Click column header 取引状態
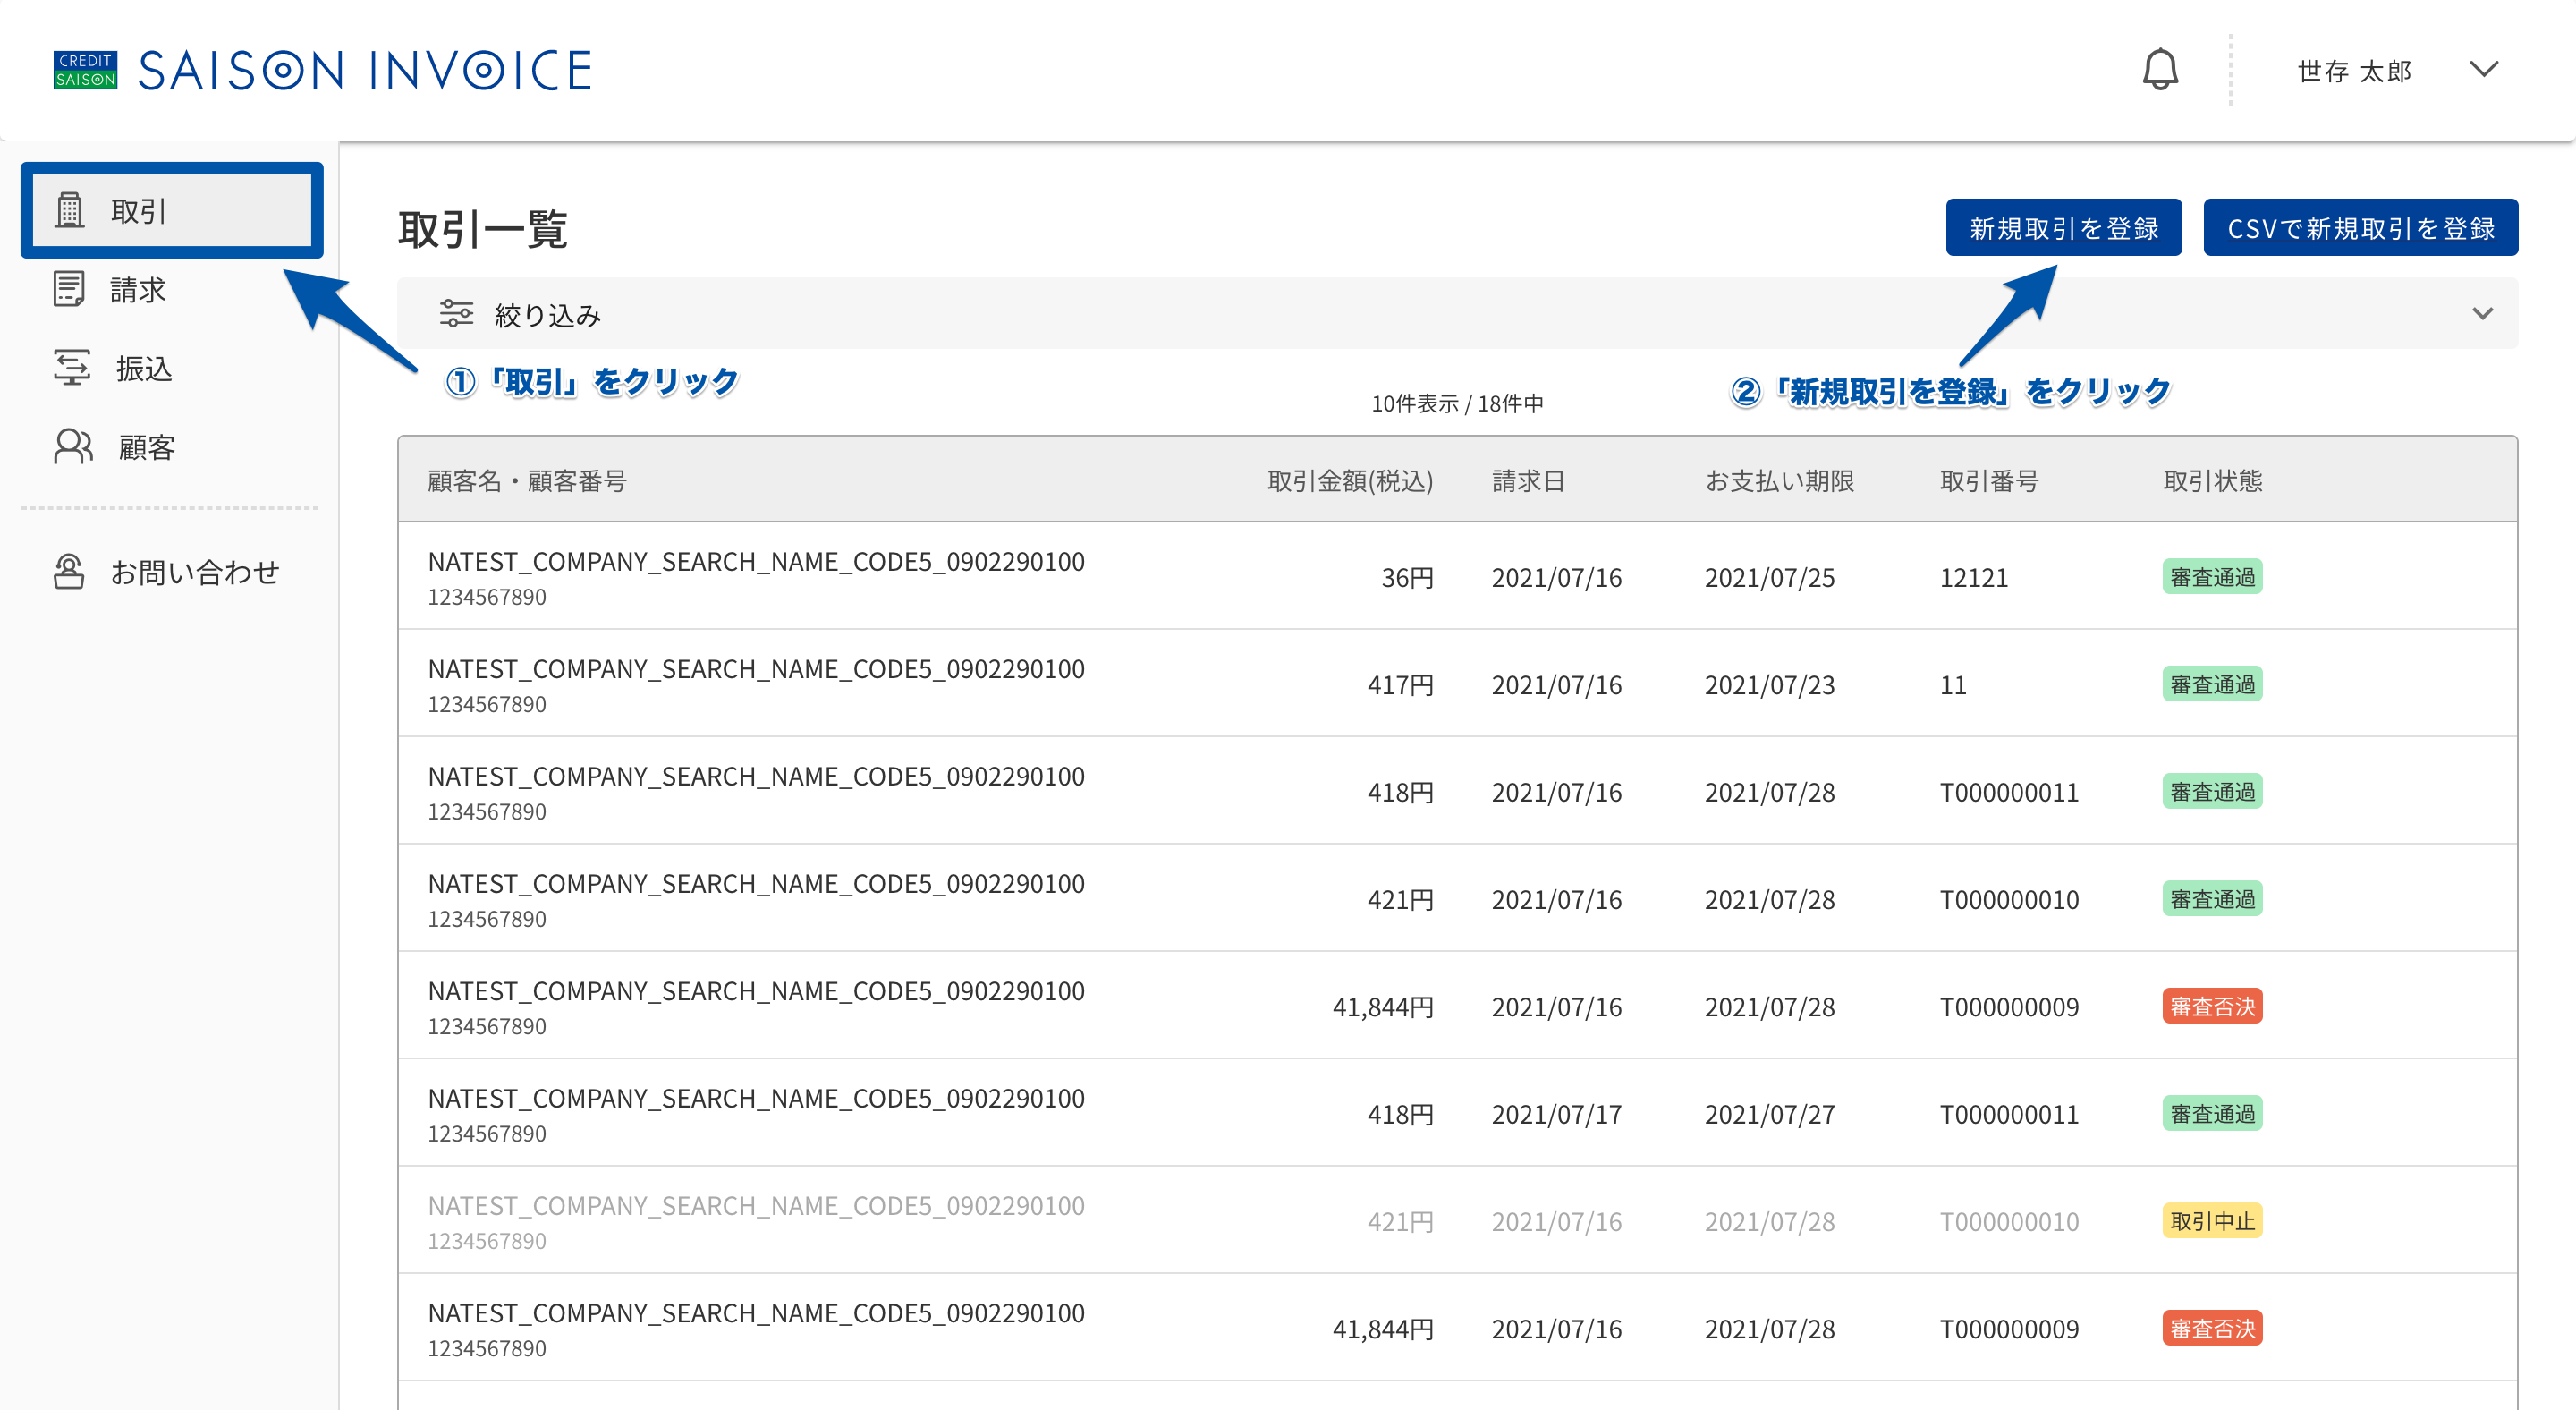 (x=2212, y=481)
